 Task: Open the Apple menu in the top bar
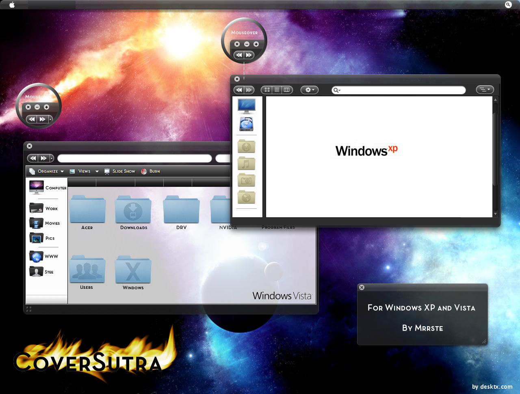click(12, 4)
